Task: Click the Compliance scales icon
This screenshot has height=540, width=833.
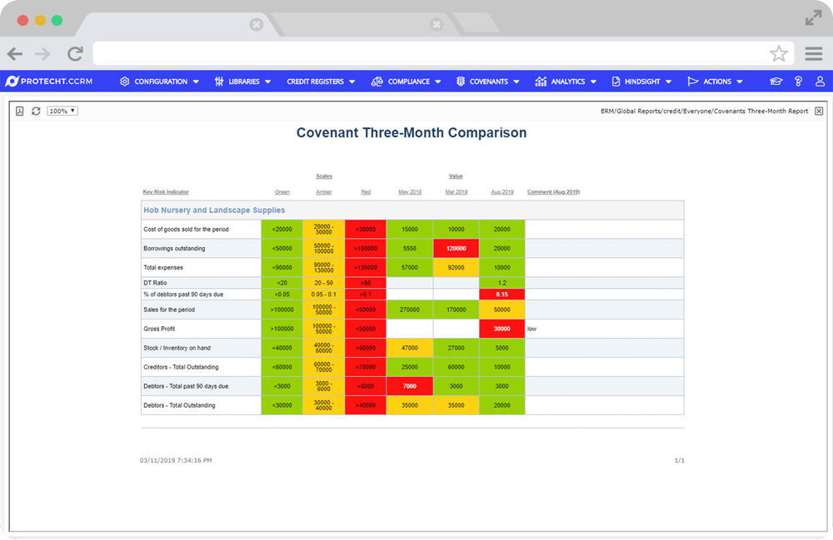Action: [378, 82]
